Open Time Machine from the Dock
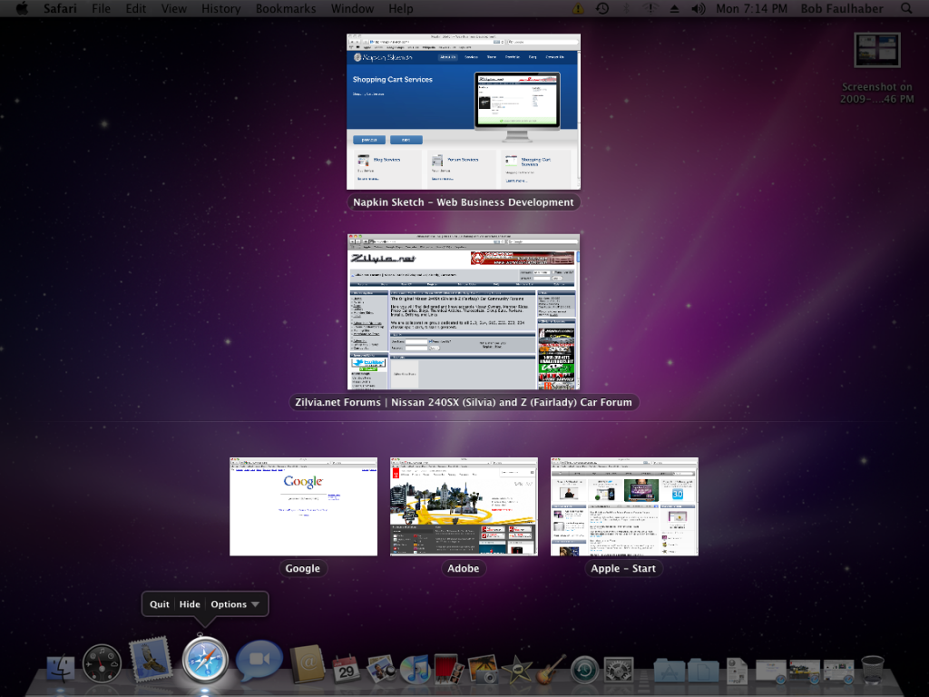Viewport: 929px width, 697px height. point(585,670)
